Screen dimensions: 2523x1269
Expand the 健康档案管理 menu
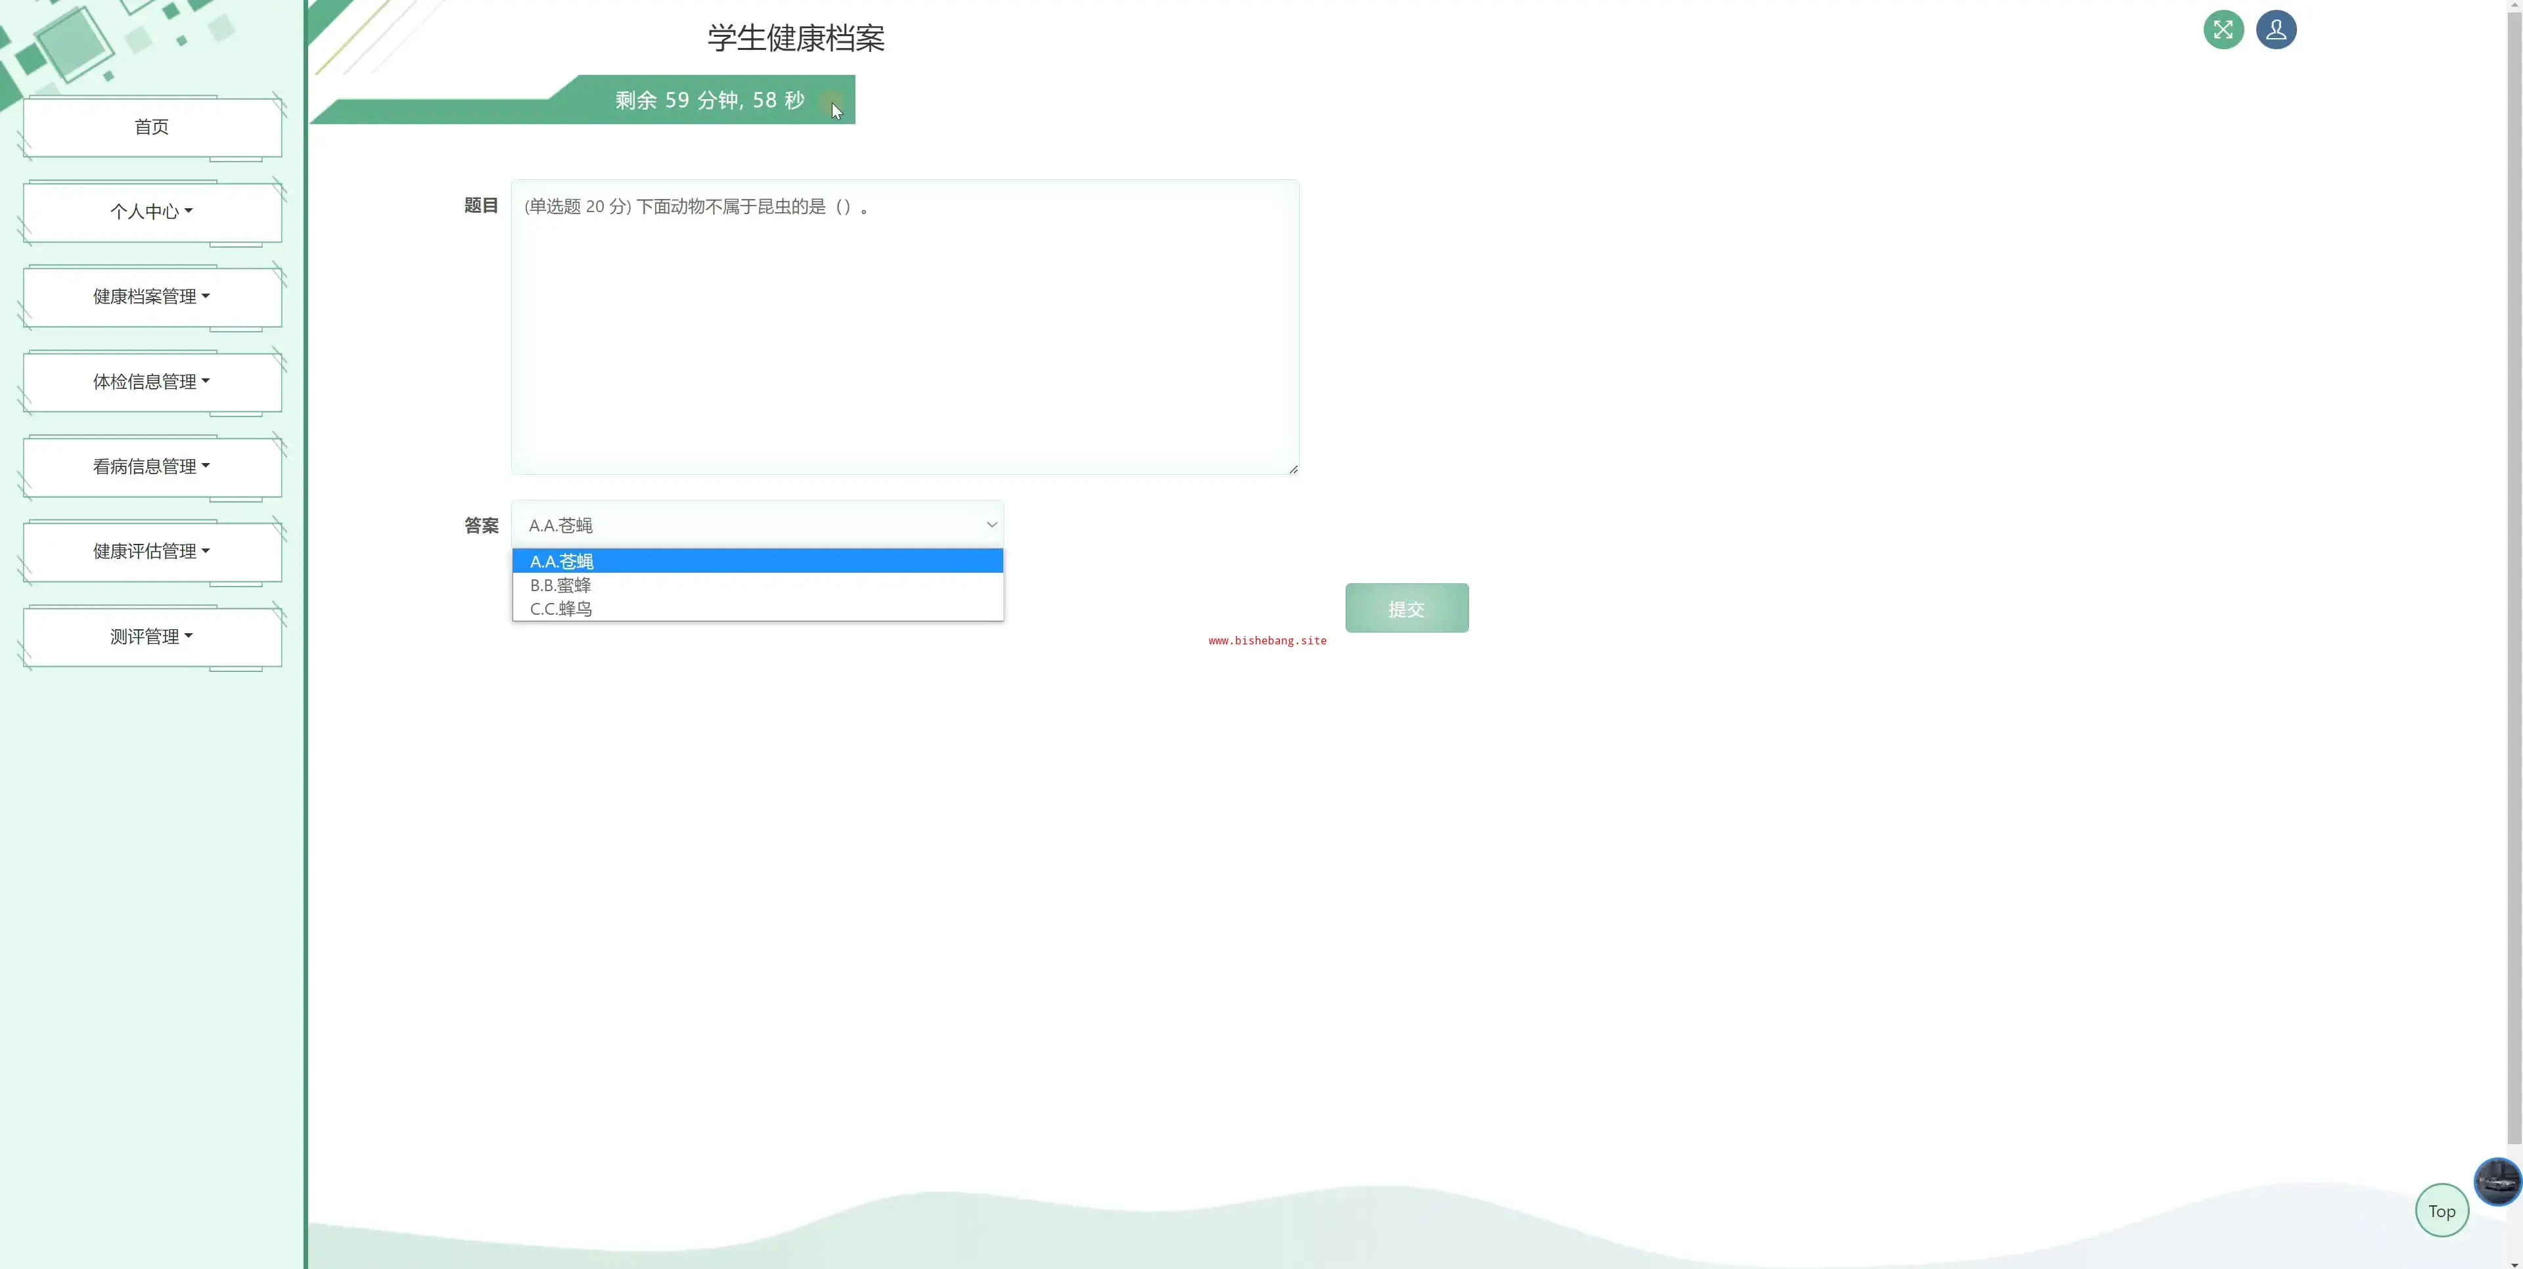tap(152, 297)
